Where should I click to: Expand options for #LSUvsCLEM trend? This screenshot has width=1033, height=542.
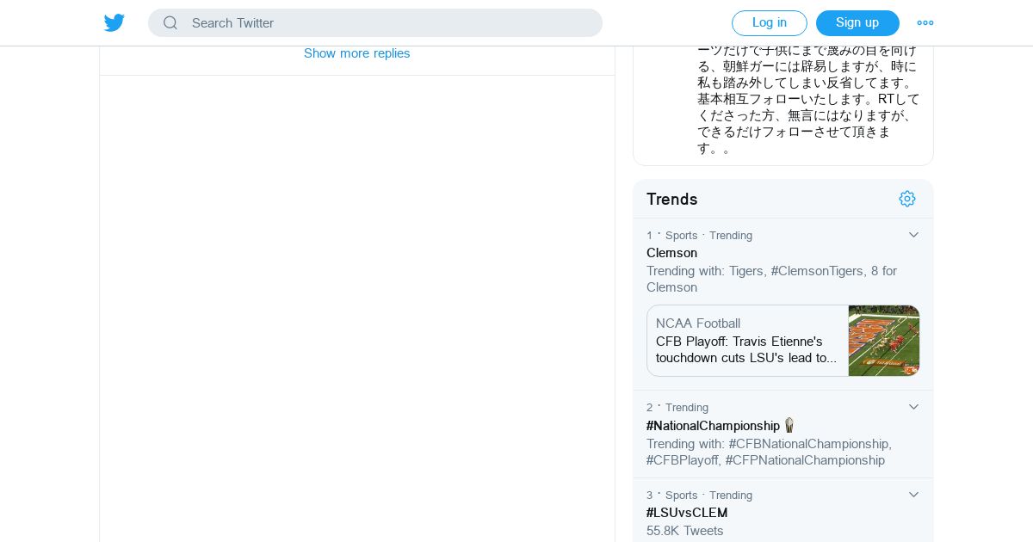[x=914, y=495]
